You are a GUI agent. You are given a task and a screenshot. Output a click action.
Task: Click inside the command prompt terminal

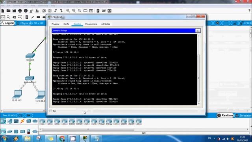[125, 70]
